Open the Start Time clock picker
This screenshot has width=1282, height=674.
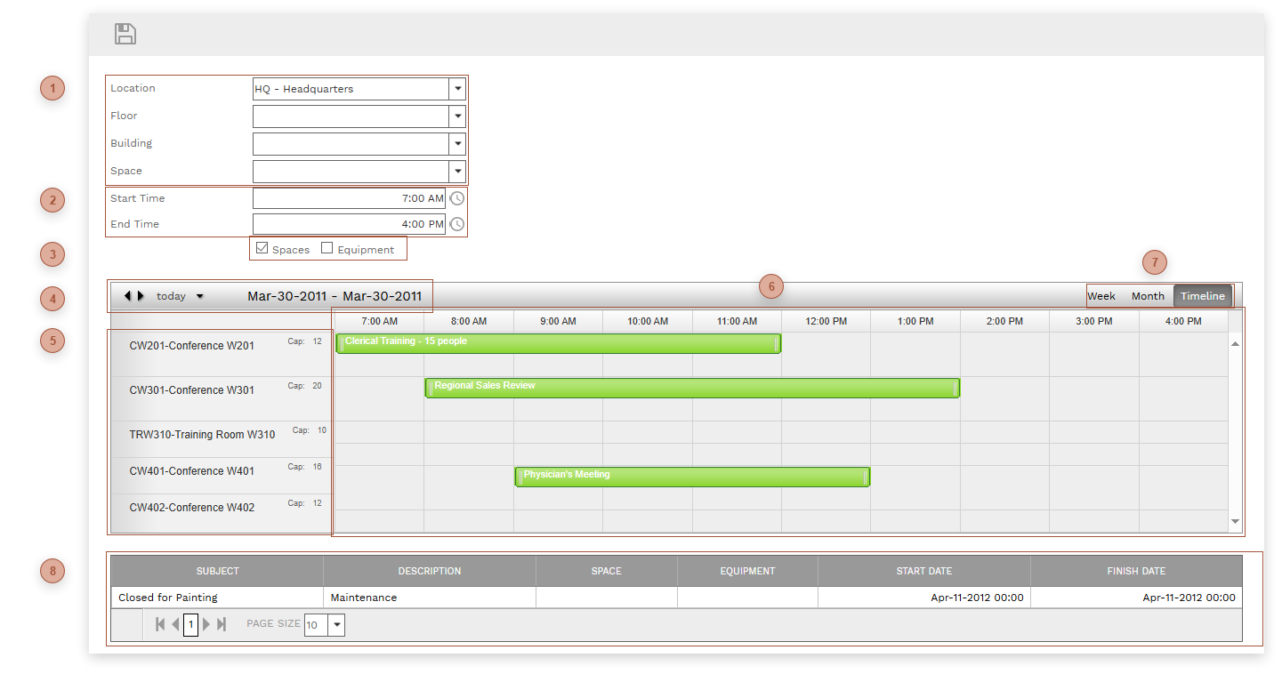456,198
